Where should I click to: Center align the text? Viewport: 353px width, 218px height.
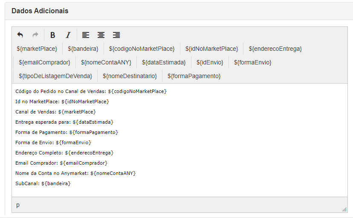101,35
